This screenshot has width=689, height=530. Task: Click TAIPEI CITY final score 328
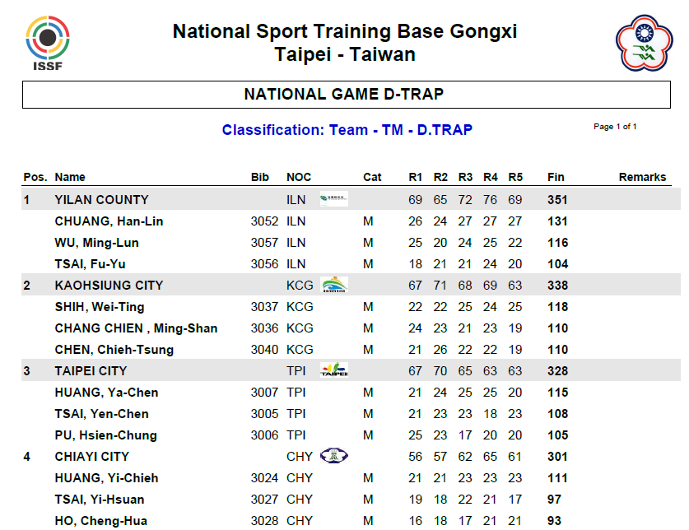point(557,370)
